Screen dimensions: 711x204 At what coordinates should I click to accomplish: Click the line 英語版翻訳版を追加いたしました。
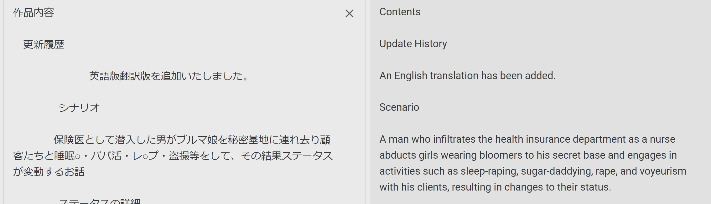tap(169, 76)
